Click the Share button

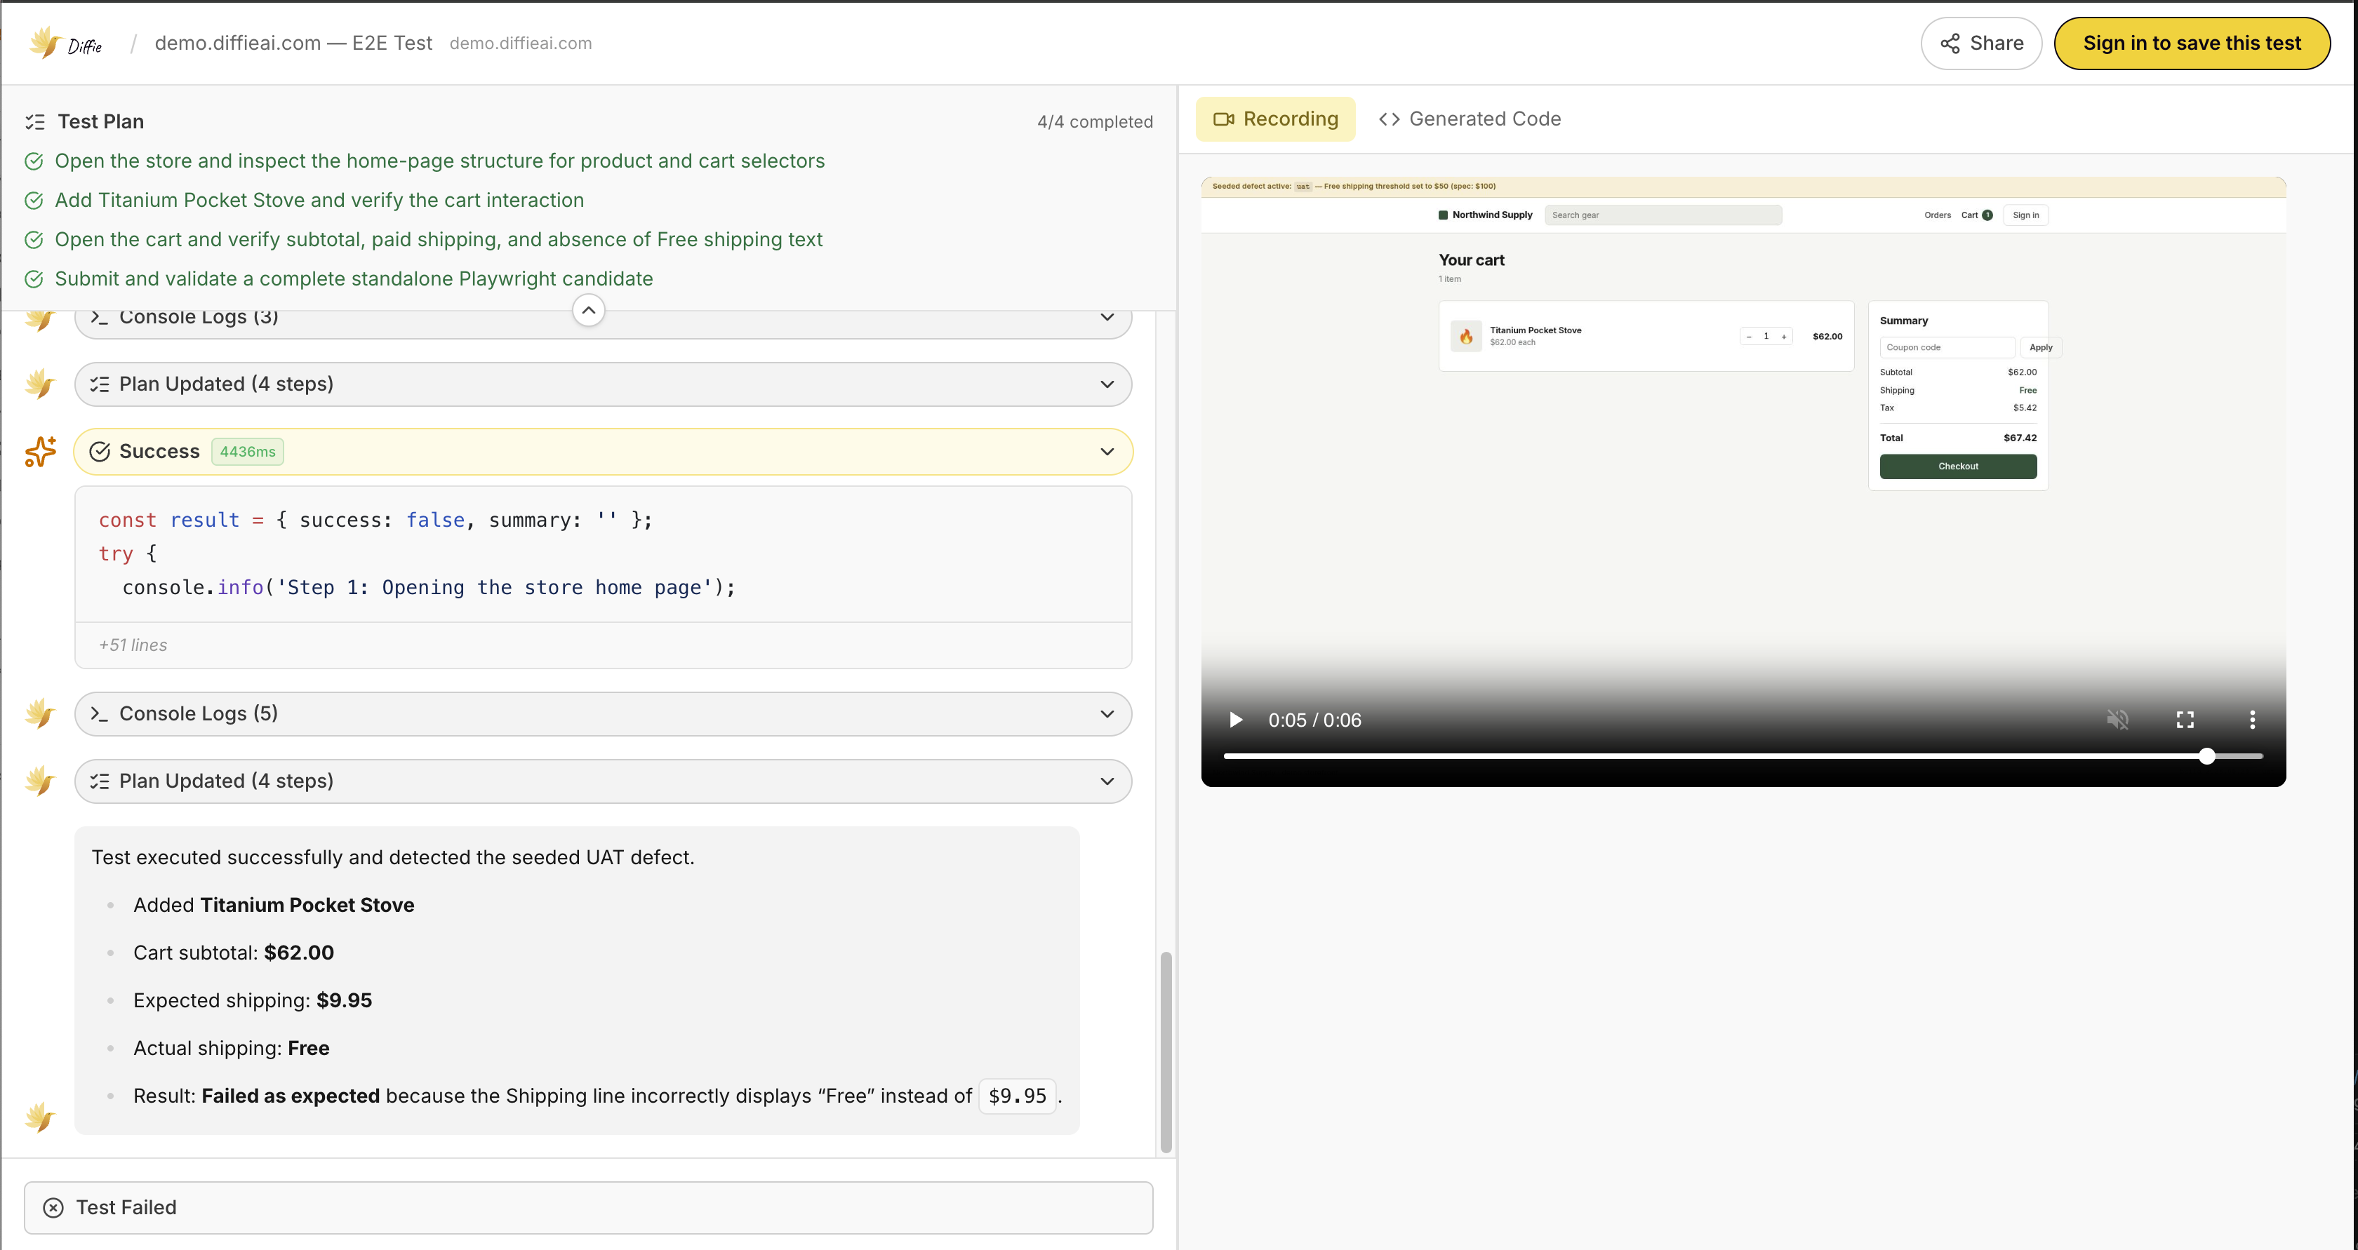(1981, 43)
